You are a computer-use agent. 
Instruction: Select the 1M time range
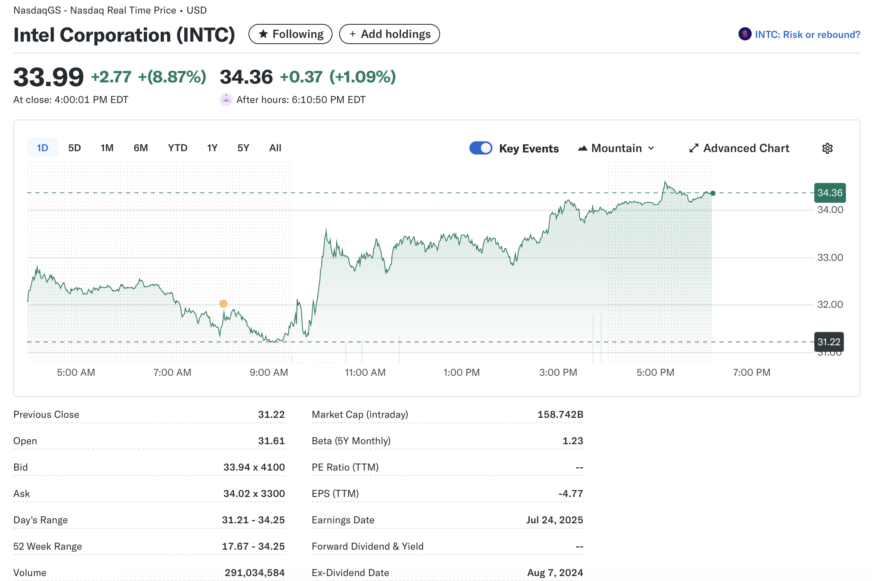point(107,148)
